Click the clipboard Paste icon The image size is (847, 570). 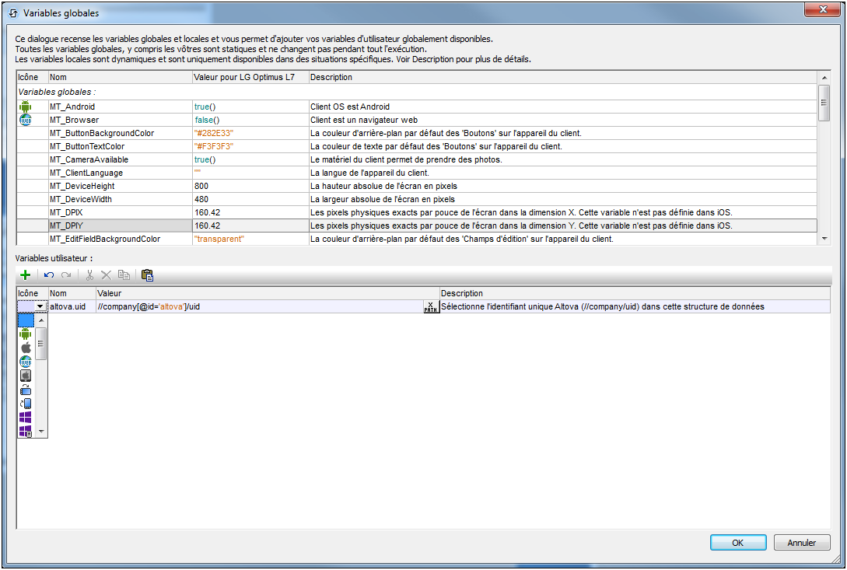coord(147,275)
